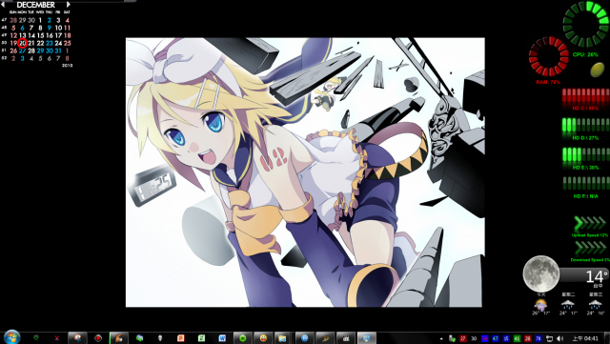Click the Download Speed arrow meter
610x344 pixels.
click(590, 248)
